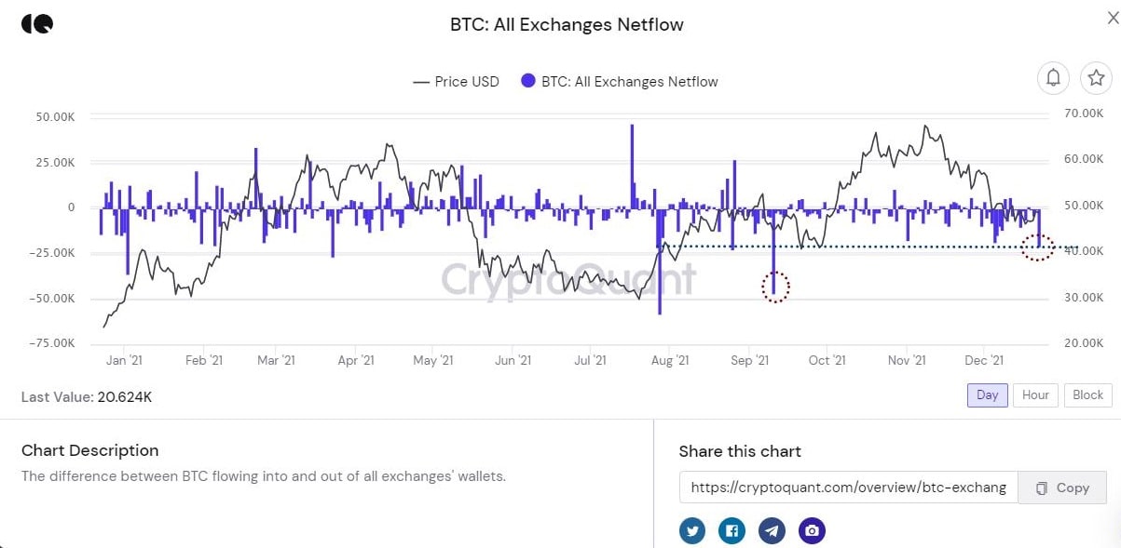Switch chart interval to Day
The image size is (1121, 548).
pyautogui.click(x=987, y=394)
